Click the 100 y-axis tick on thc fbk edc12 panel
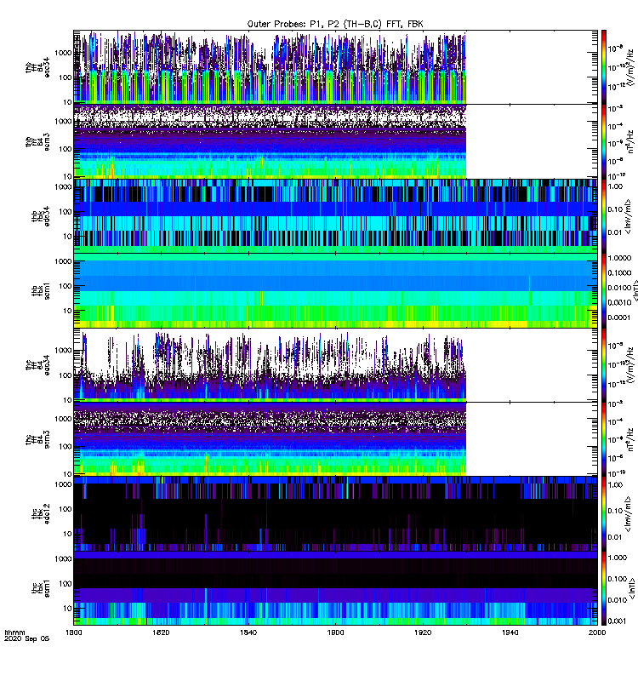 pyautogui.click(x=66, y=509)
